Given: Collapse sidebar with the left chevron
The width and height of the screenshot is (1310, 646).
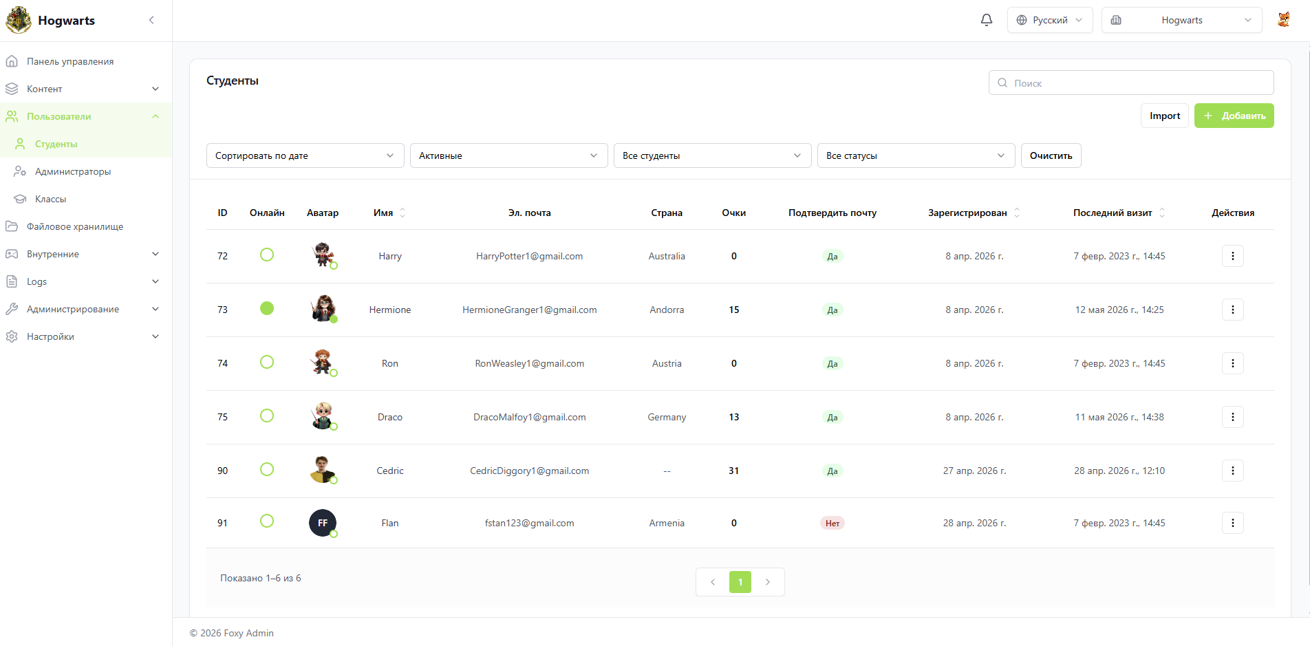Looking at the screenshot, I should (x=151, y=20).
